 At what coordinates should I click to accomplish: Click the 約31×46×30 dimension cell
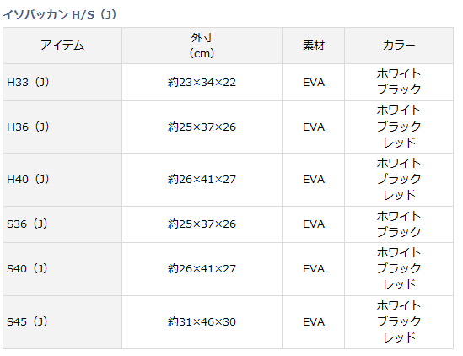[202, 322]
